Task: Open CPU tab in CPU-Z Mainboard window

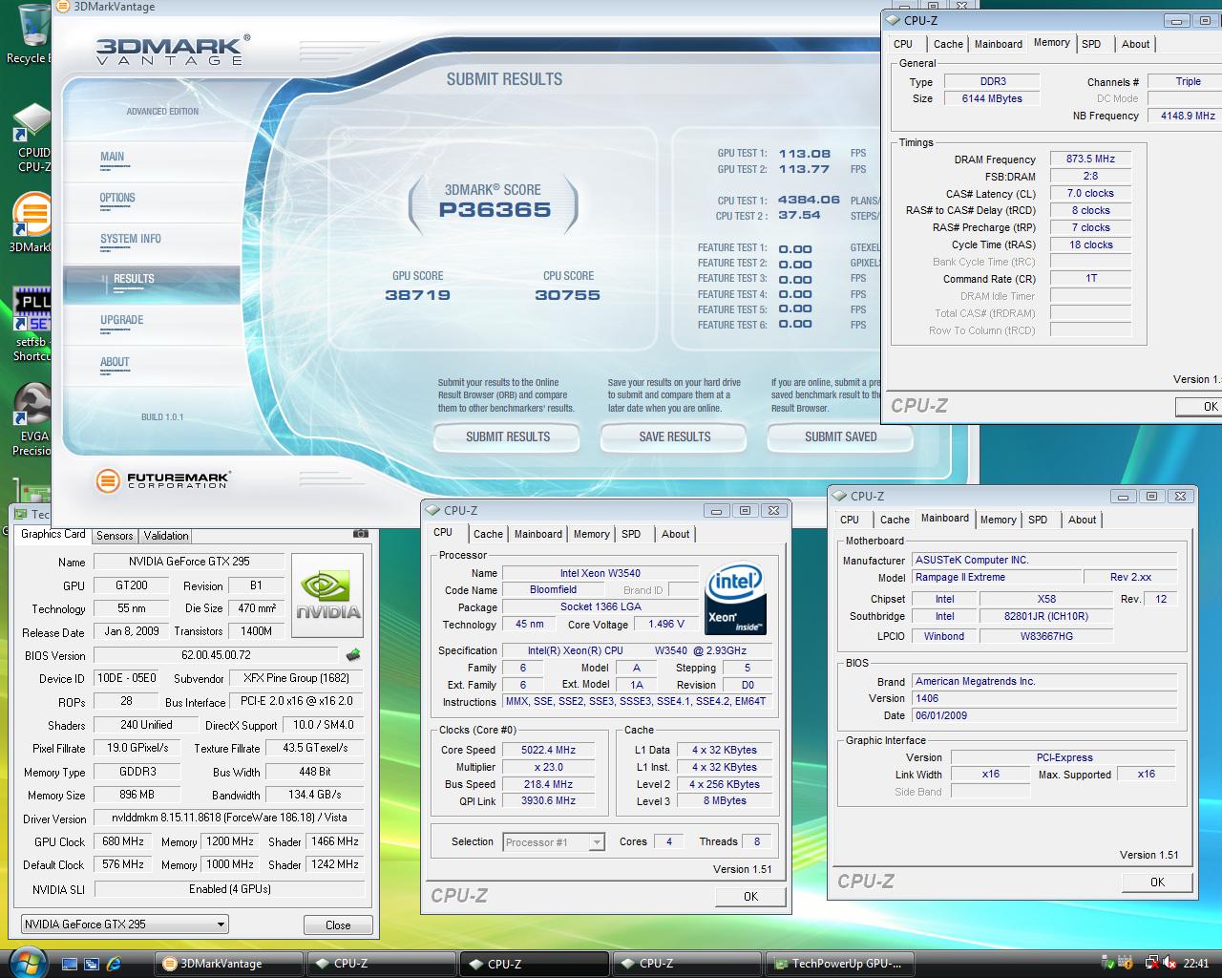Action: tap(850, 520)
